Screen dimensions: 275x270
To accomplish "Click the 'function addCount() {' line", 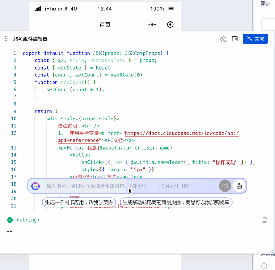I will 65,82.
